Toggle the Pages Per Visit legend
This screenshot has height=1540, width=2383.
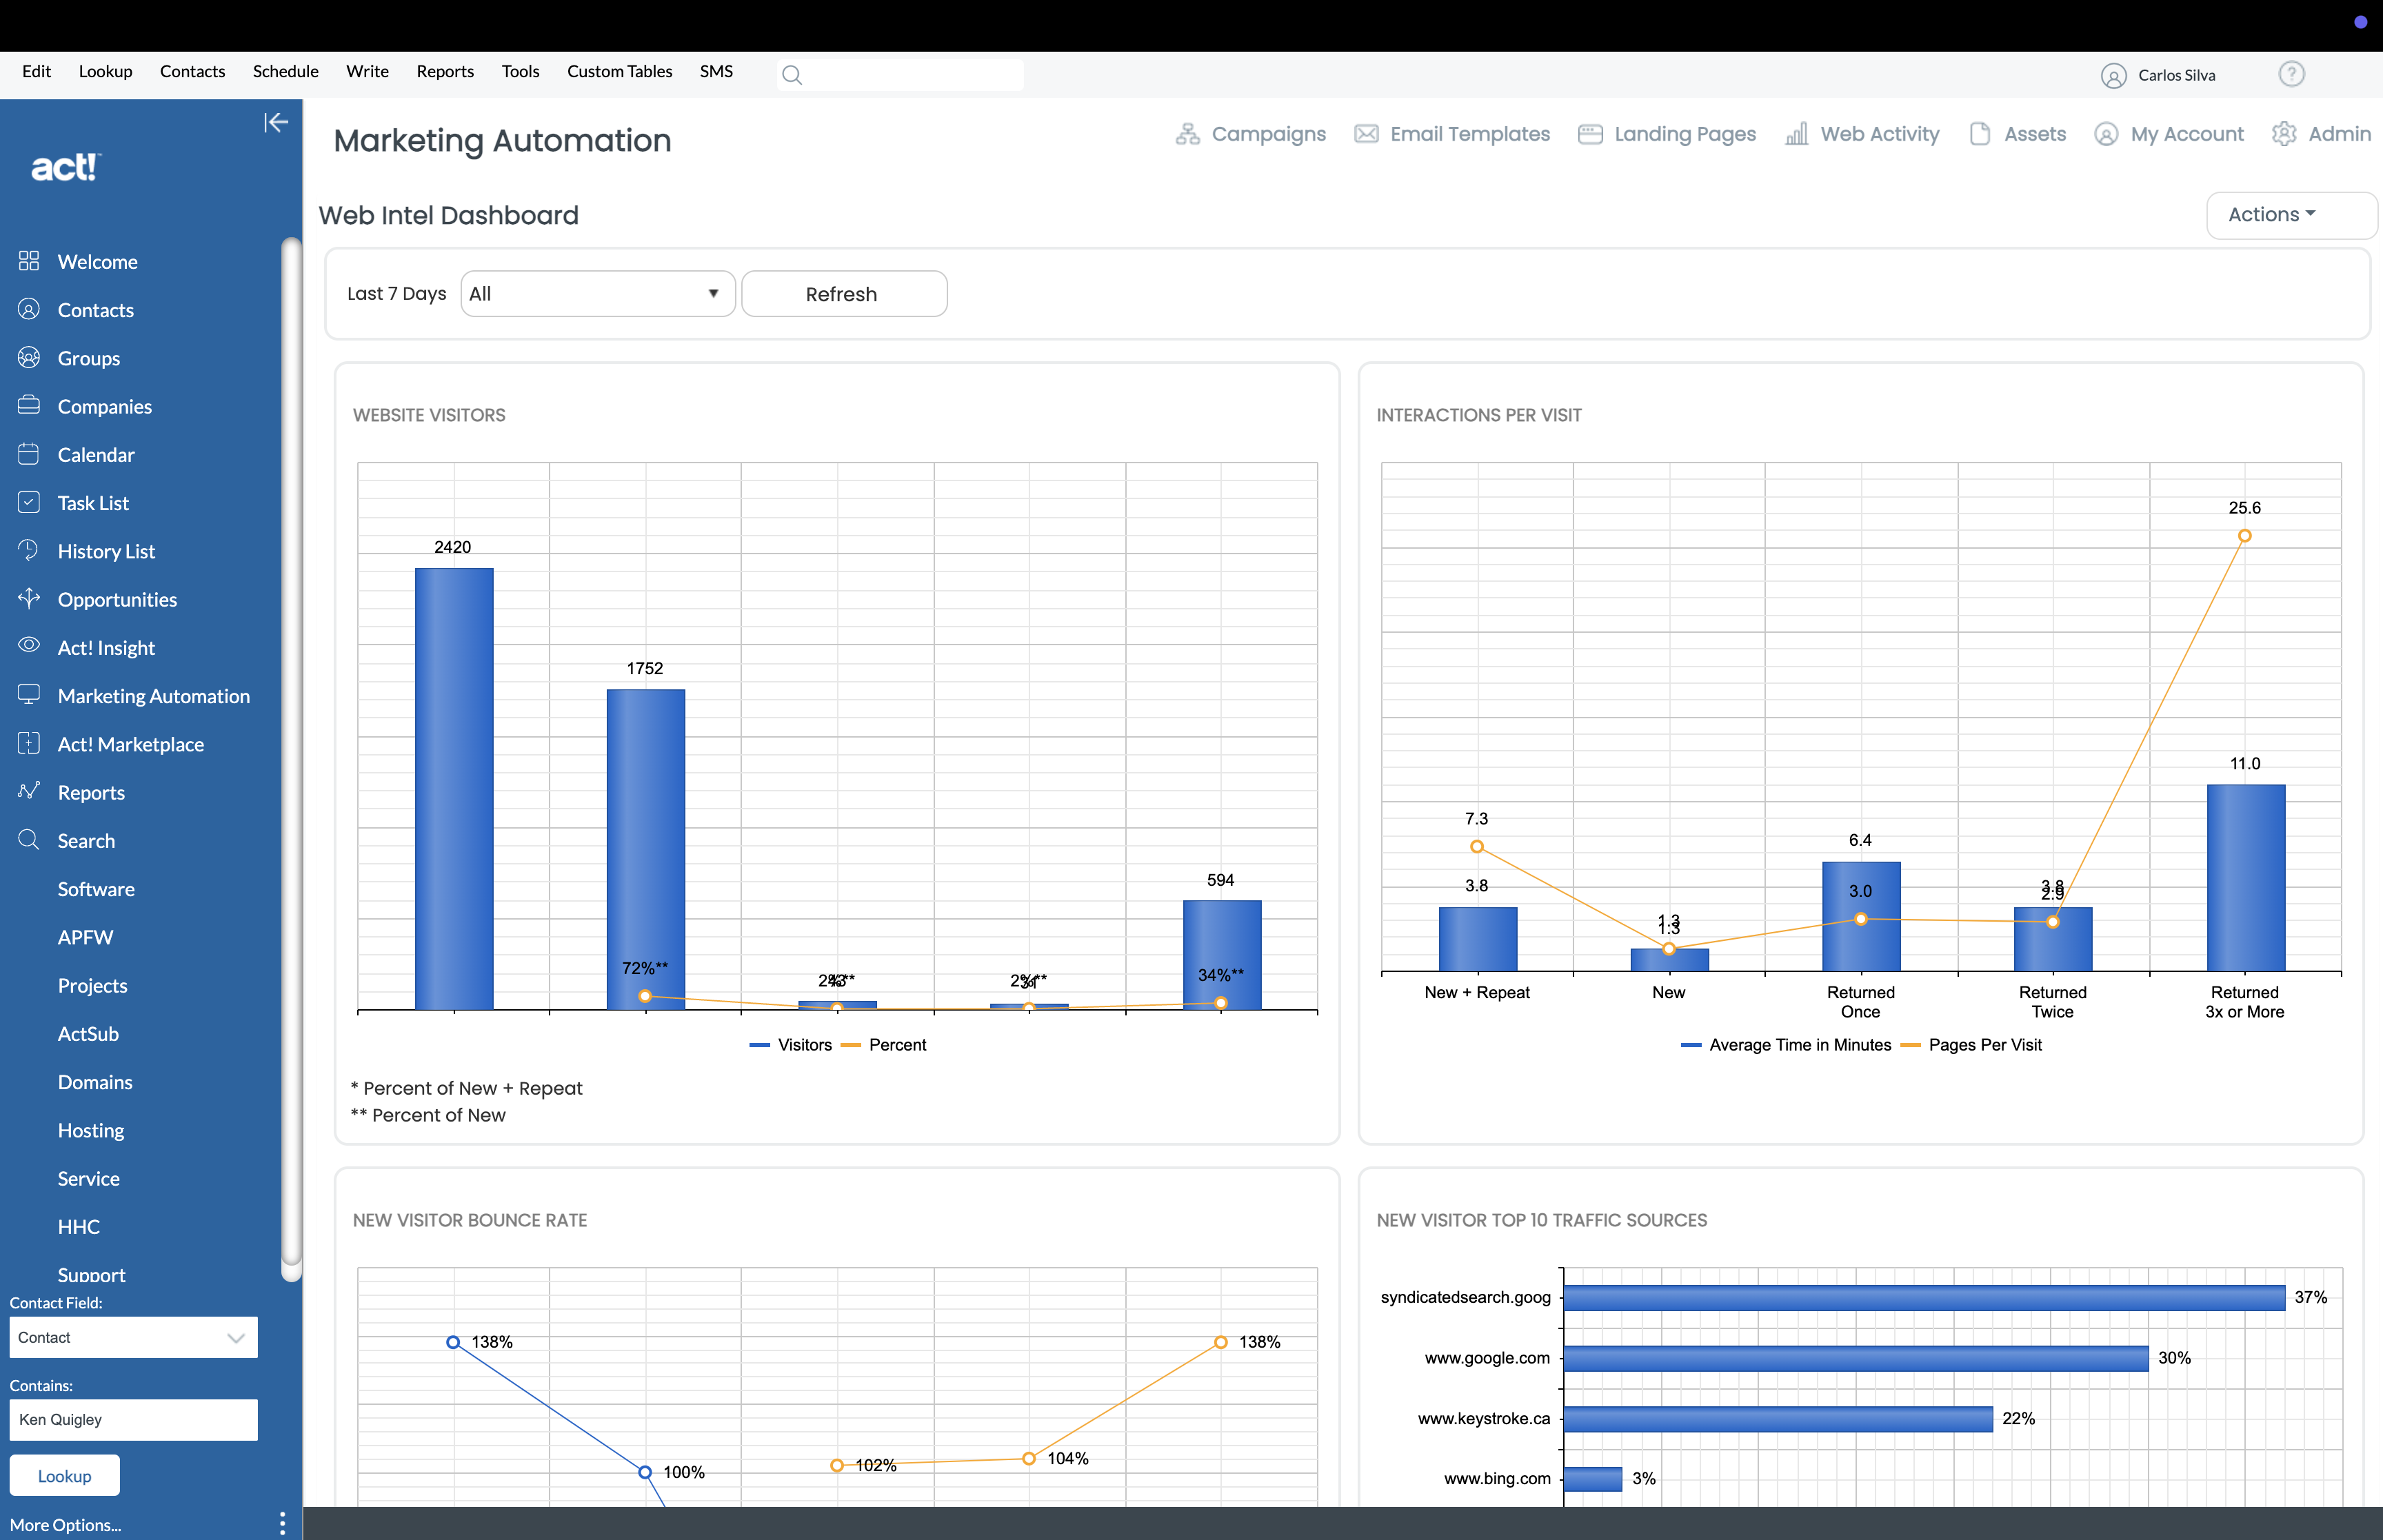click(1971, 1045)
